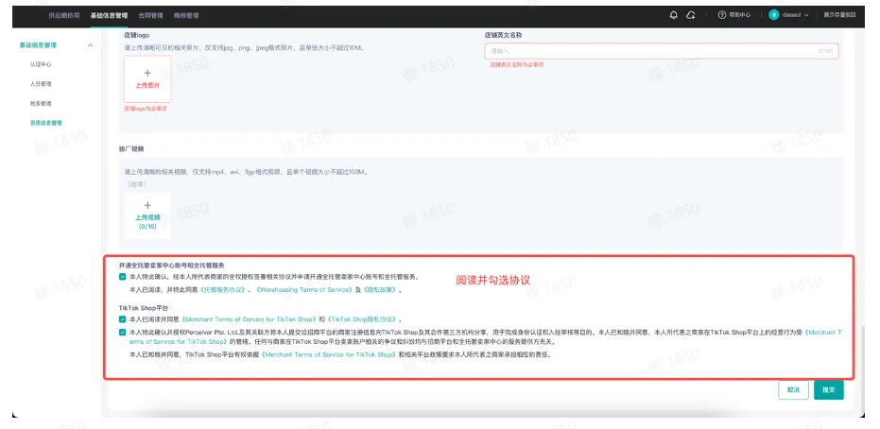This screenshot has height=429, width=880.
Task: Click the 基础信息管理 sidebar group title
Action: pyautogui.click(x=38, y=44)
